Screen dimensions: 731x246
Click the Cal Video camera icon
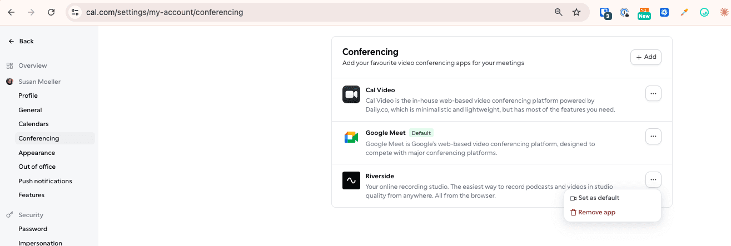click(x=351, y=94)
